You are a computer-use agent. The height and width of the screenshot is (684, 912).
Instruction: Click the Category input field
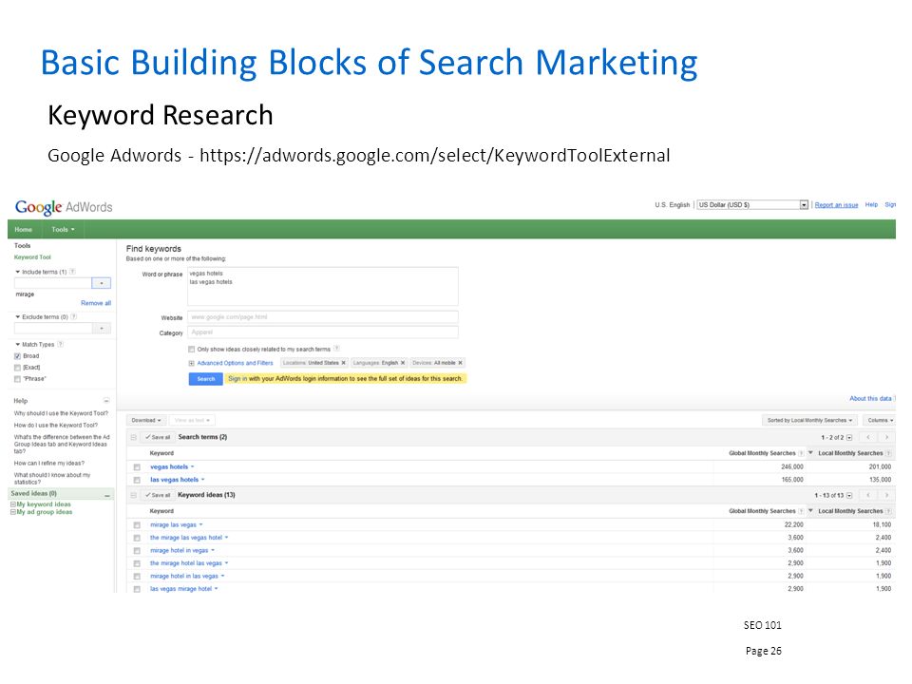pyautogui.click(x=323, y=332)
